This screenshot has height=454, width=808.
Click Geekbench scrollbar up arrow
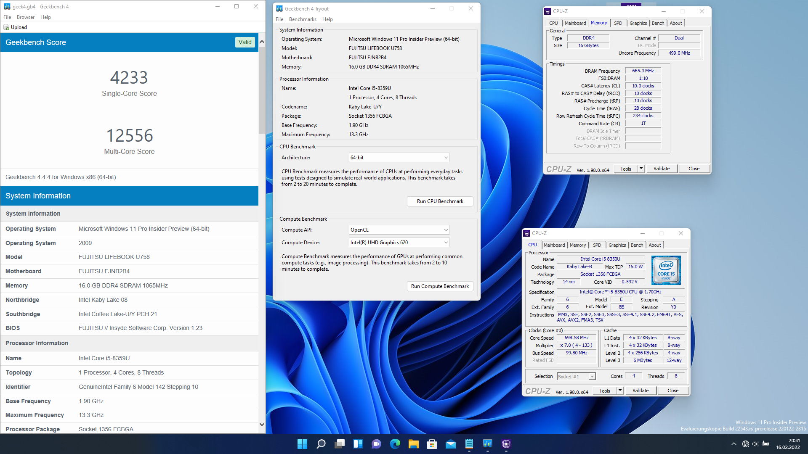point(262,42)
